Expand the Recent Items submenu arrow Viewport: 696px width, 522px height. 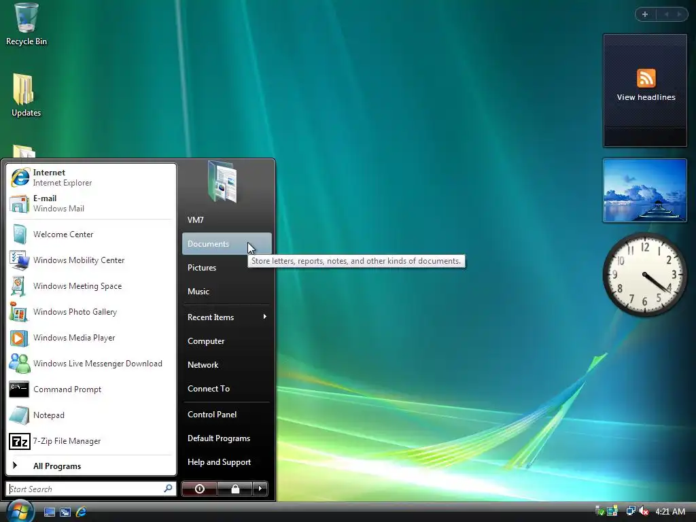click(264, 317)
